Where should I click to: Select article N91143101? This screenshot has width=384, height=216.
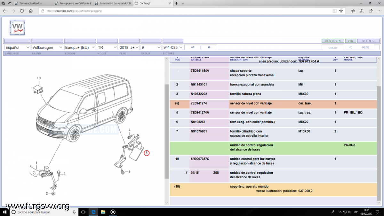tap(199, 84)
